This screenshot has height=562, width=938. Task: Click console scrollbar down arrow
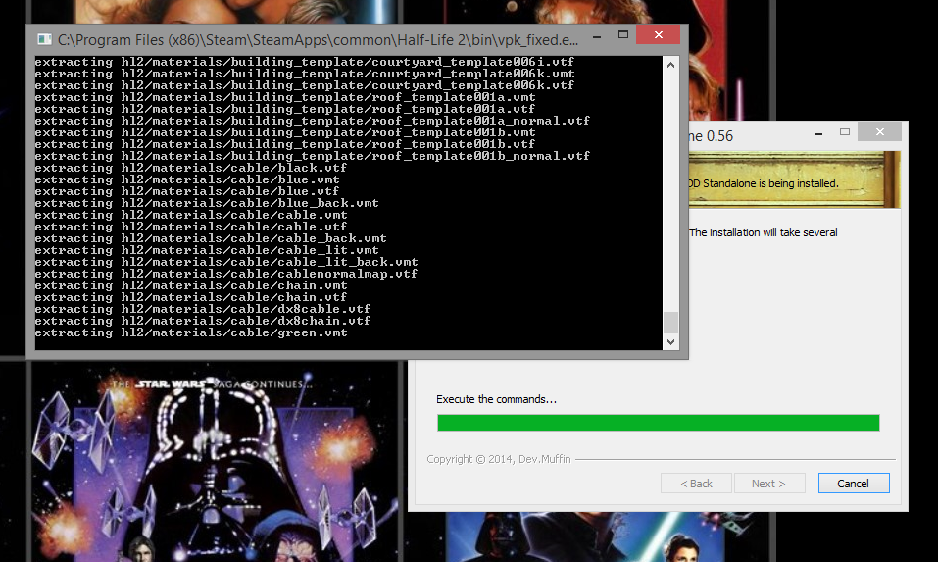[670, 341]
